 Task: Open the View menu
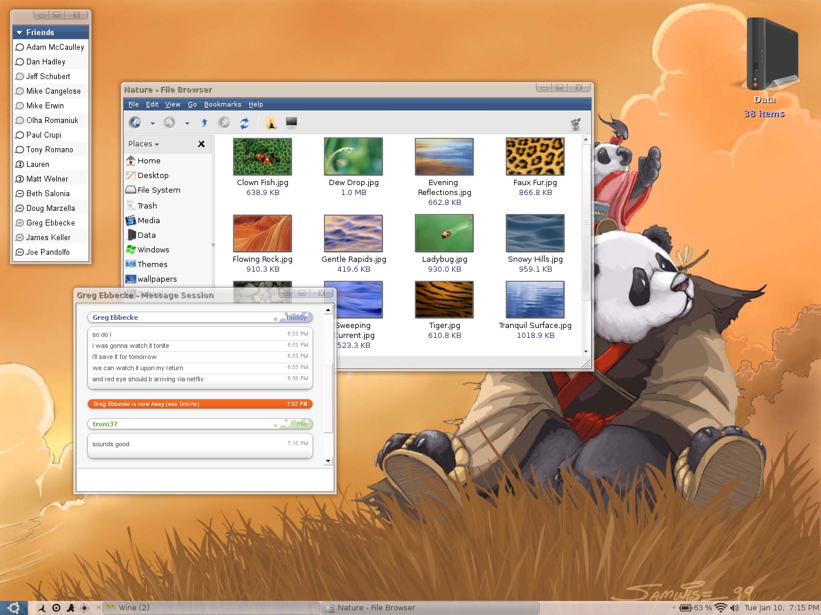pyautogui.click(x=172, y=104)
